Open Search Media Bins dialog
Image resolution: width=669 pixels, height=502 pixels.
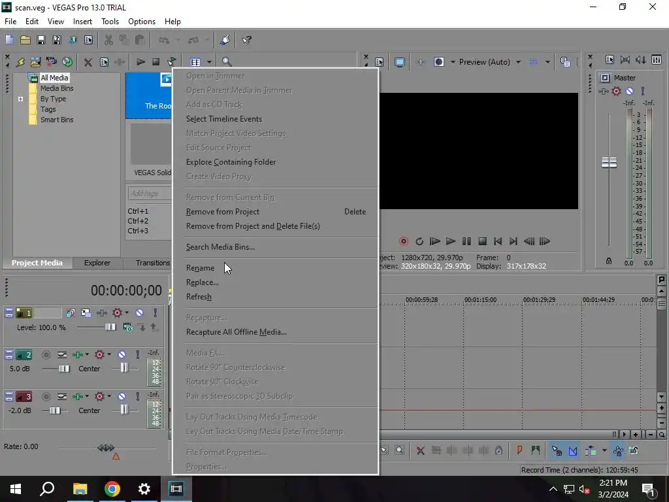(220, 247)
